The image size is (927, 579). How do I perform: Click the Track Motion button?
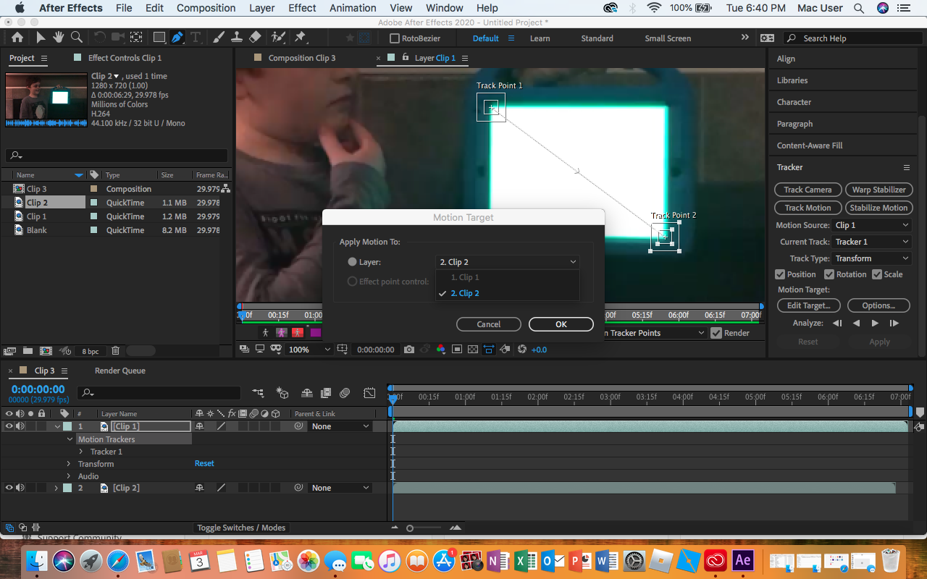coord(808,208)
